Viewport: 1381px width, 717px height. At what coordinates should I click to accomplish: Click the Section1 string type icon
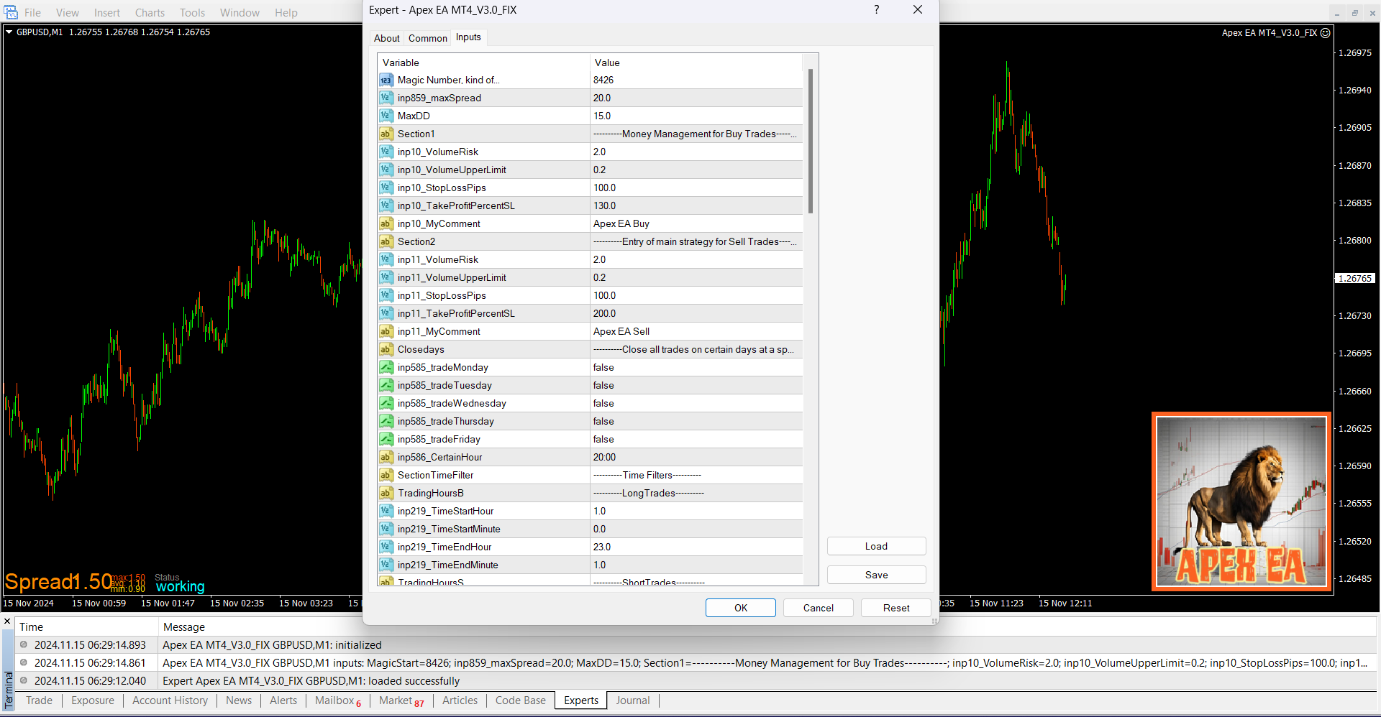pyautogui.click(x=386, y=134)
